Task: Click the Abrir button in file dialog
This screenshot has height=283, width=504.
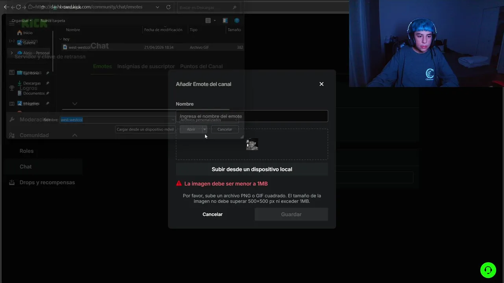Action: coord(191,129)
